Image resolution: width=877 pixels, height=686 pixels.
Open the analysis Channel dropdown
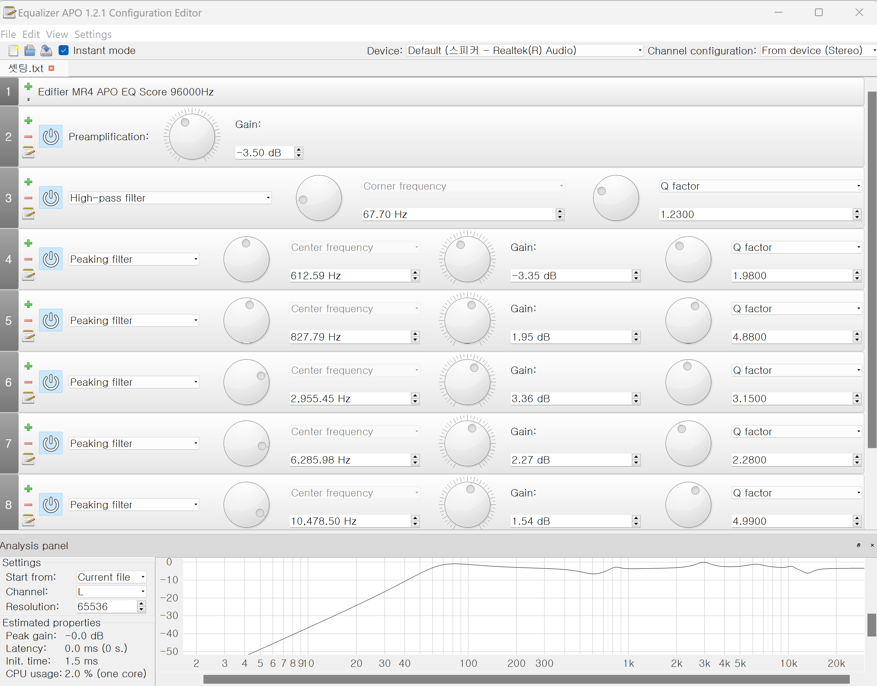click(x=111, y=592)
